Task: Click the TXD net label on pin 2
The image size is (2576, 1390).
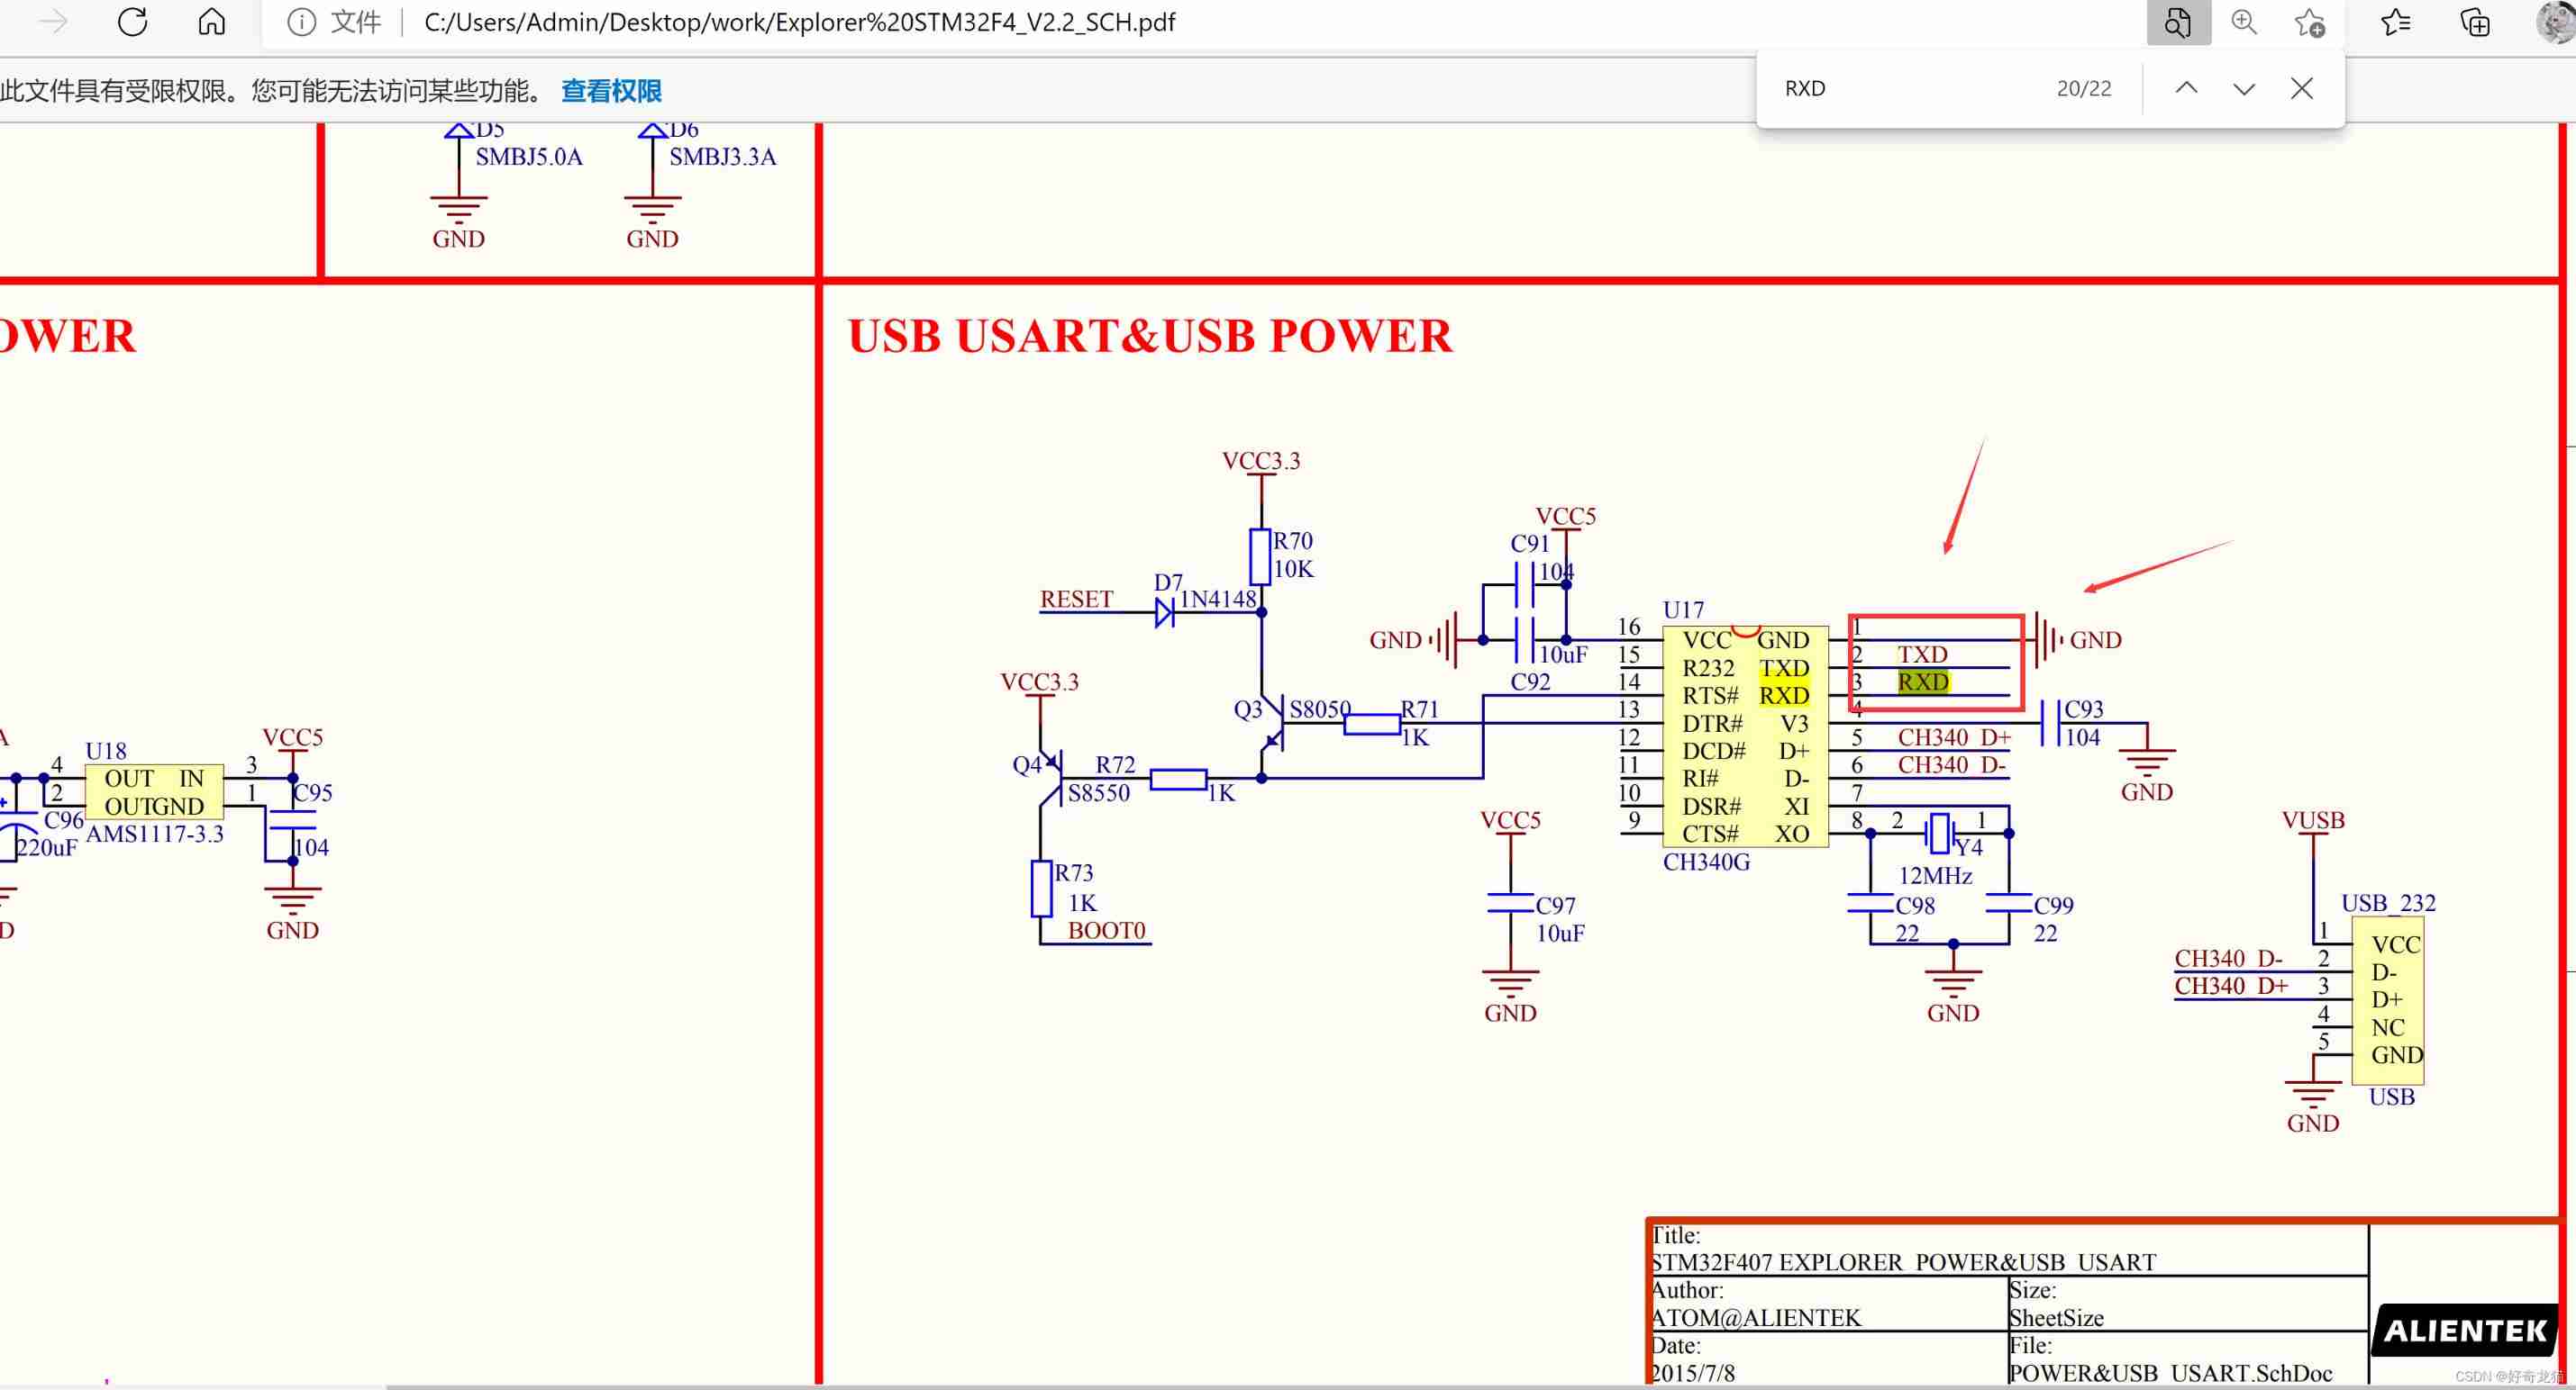Action: [1923, 654]
